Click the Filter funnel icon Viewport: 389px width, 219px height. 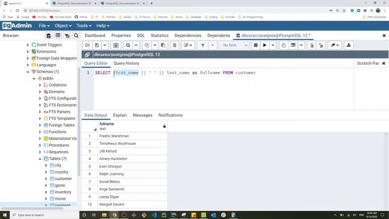pyautogui.click(x=202, y=45)
